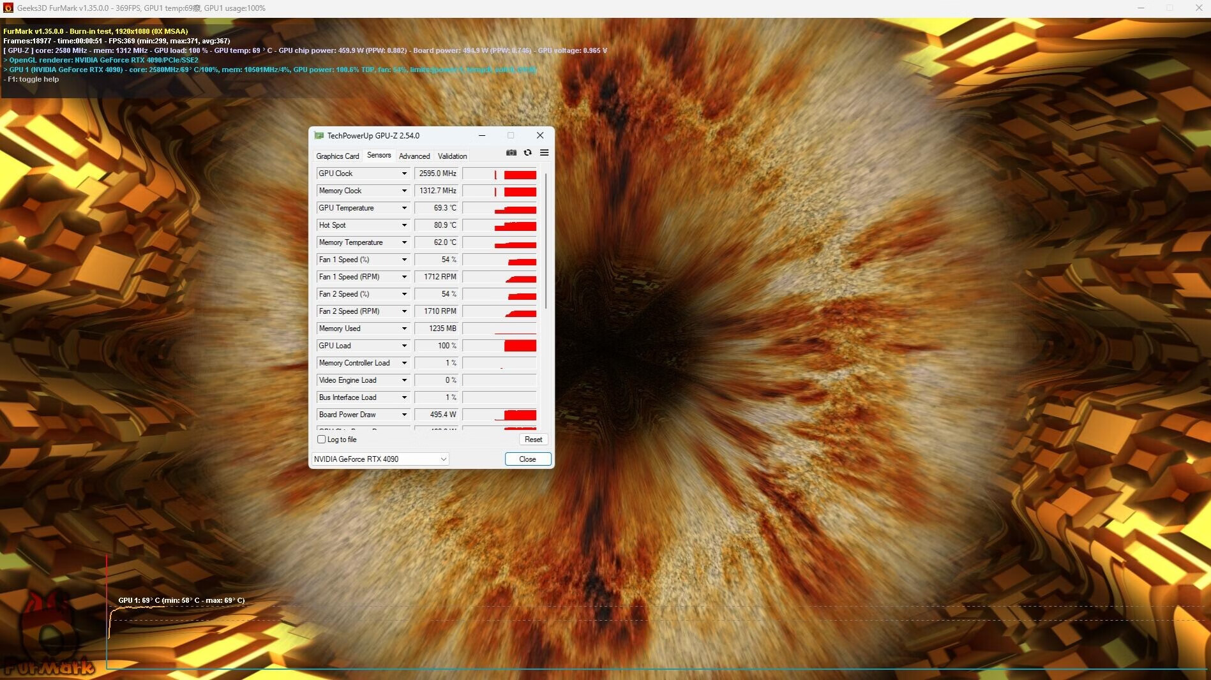Click the 1235 MB memory used value
Screen dimensions: 1211x680
[437, 329]
